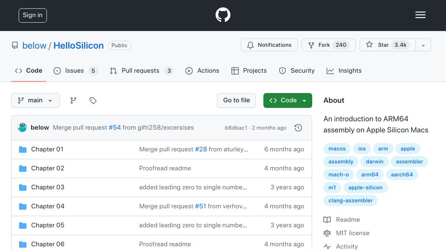446x250 pixels.
Task: Open the MIT license link
Action: click(347, 233)
